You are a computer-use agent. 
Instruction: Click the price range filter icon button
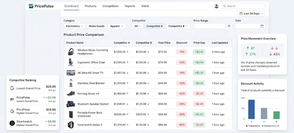click(x=229, y=26)
